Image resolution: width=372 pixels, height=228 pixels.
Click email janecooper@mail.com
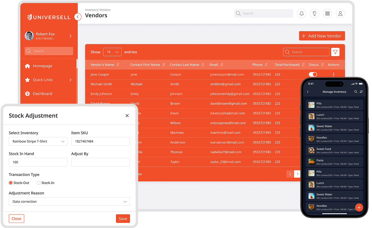(x=227, y=74)
